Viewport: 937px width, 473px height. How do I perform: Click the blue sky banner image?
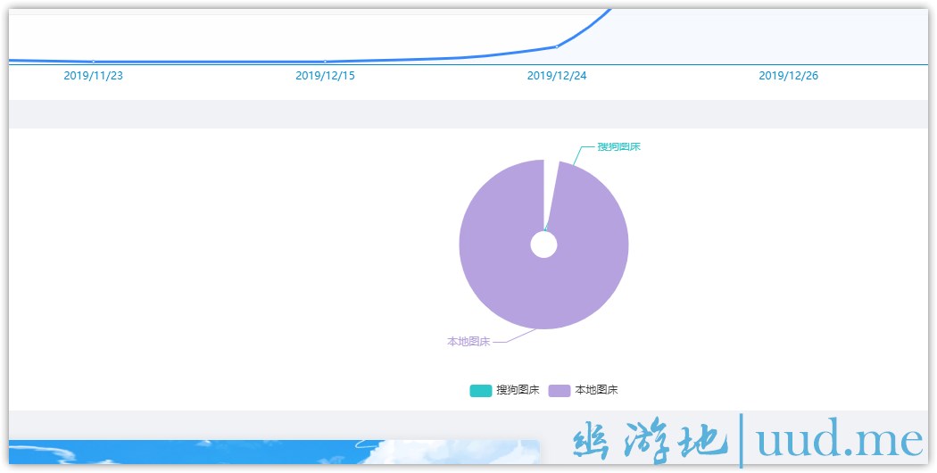[268, 452]
